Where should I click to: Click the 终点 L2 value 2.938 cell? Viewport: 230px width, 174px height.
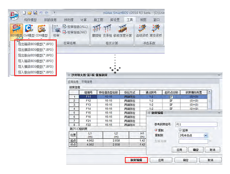tap(116, 145)
